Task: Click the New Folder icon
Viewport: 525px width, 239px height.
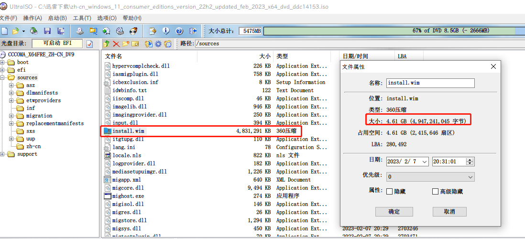Action: [x=126, y=44]
